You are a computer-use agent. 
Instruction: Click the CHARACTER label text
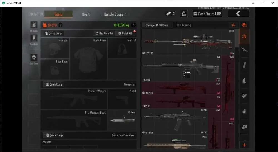pos(36,14)
